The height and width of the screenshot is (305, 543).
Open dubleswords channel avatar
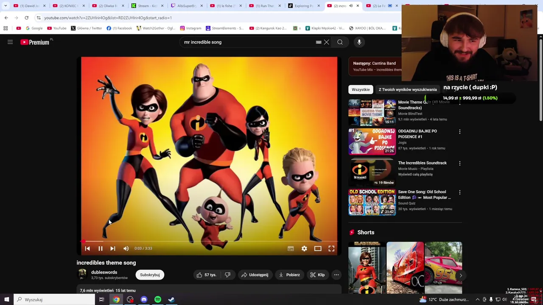[82, 274]
